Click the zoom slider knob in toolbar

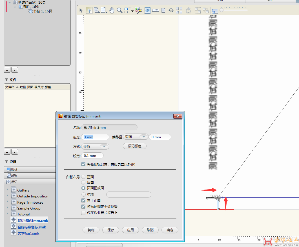point(222,10)
